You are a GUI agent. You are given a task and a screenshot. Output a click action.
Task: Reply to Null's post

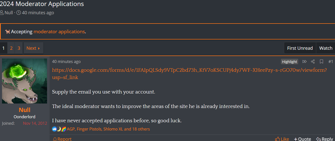(x=324, y=139)
